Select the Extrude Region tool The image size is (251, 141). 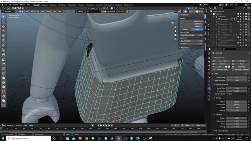[x=4, y=55]
